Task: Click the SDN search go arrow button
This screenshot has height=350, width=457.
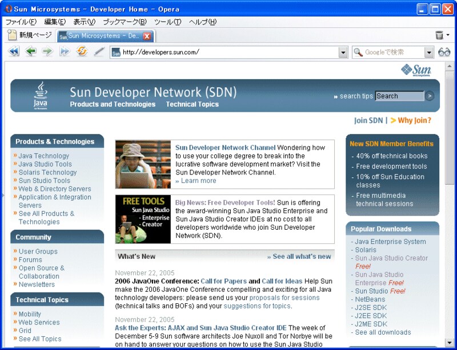Action: 430,96
